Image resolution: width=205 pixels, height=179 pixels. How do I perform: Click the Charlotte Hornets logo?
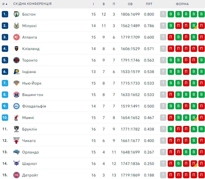(x=16, y=163)
